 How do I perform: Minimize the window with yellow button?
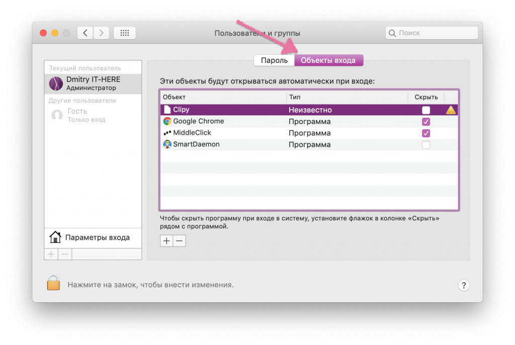click(55, 33)
